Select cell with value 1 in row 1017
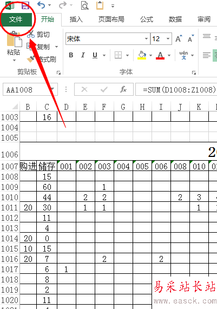The width and height of the screenshot is (217, 309). click(66, 269)
